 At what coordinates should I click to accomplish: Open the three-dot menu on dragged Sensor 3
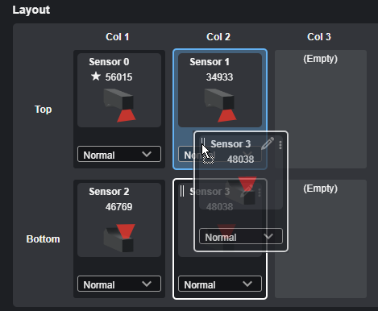280,145
